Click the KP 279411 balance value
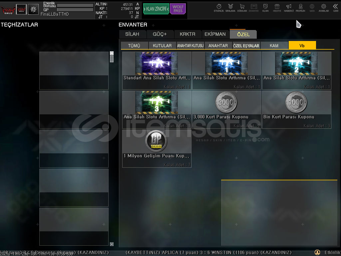Screen dimensions: 341x256 127,8
